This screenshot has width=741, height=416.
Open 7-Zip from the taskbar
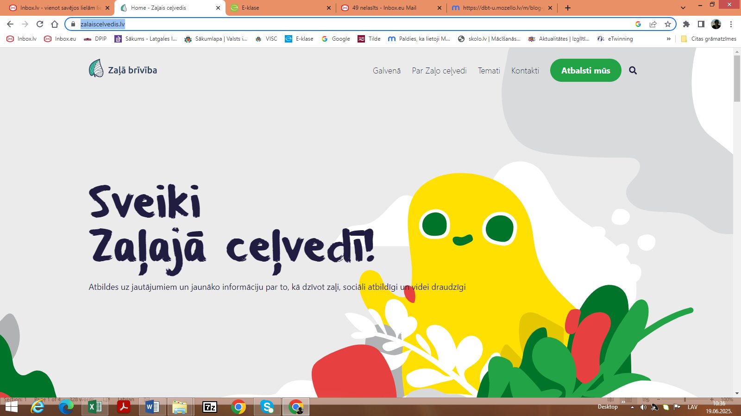pyautogui.click(x=210, y=407)
